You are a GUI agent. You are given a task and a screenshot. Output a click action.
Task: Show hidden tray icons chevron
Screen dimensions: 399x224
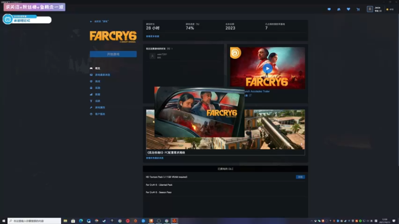pyautogui.click(x=311, y=221)
